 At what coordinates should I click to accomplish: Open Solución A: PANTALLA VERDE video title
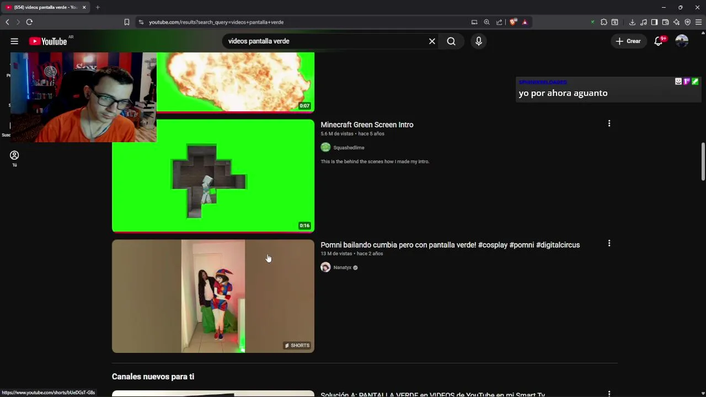coord(432,394)
